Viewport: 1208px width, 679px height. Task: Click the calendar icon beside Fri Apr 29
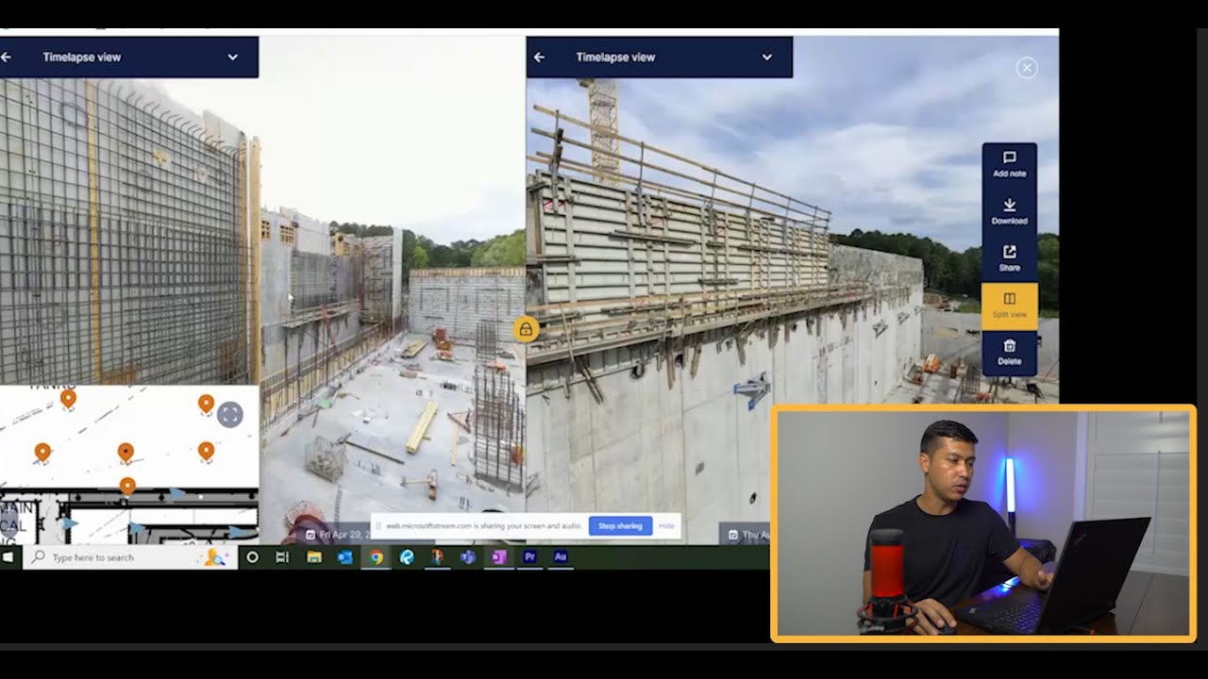coord(310,535)
